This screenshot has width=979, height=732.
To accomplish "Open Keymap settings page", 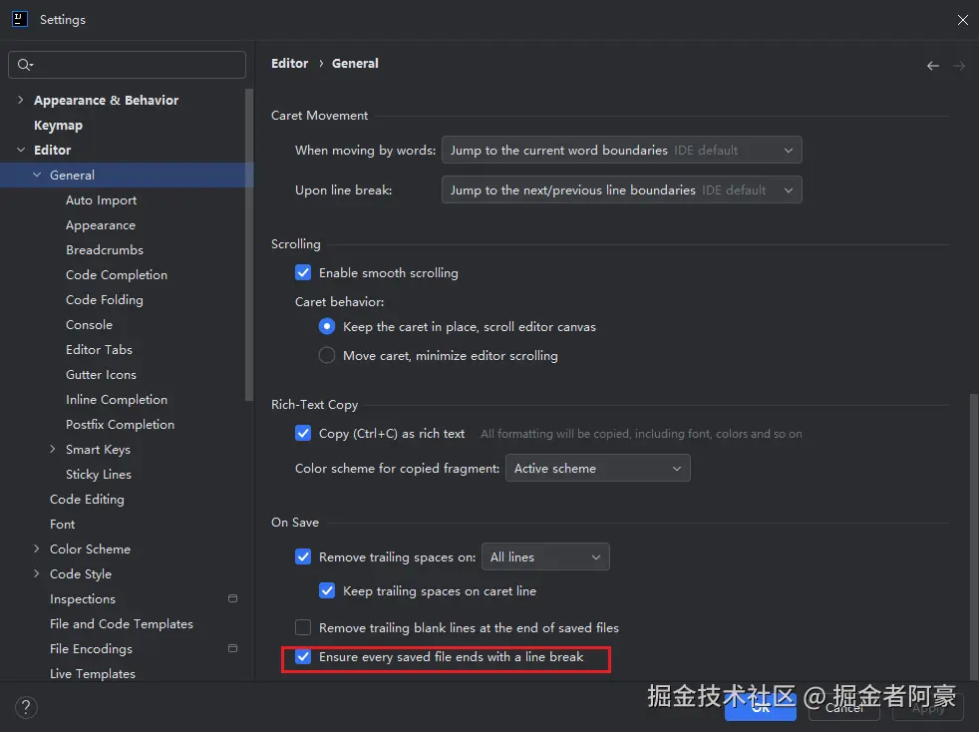I will click(58, 125).
